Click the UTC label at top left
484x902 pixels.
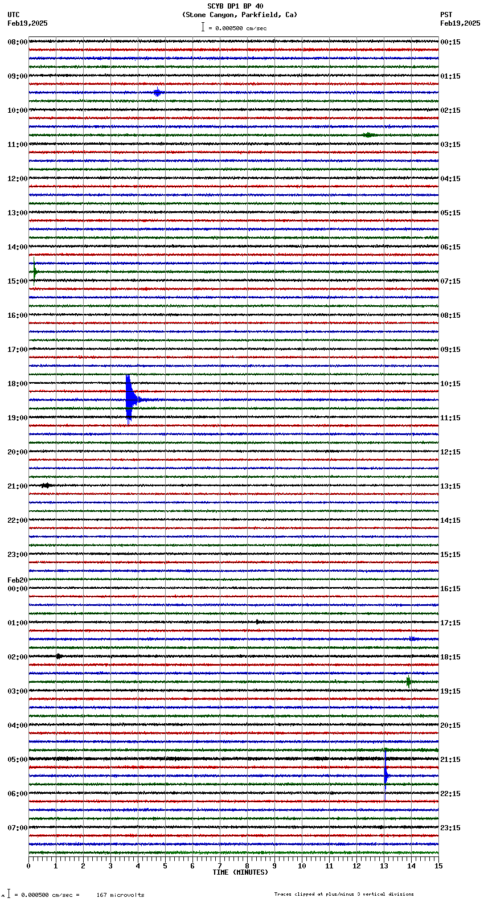(14, 15)
